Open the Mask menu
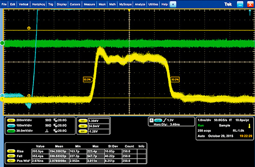The width and height of the screenshot is (255, 167). pos(102,4)
